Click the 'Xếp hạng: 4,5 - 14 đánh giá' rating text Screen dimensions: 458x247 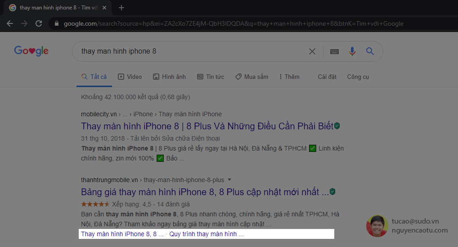151,204
